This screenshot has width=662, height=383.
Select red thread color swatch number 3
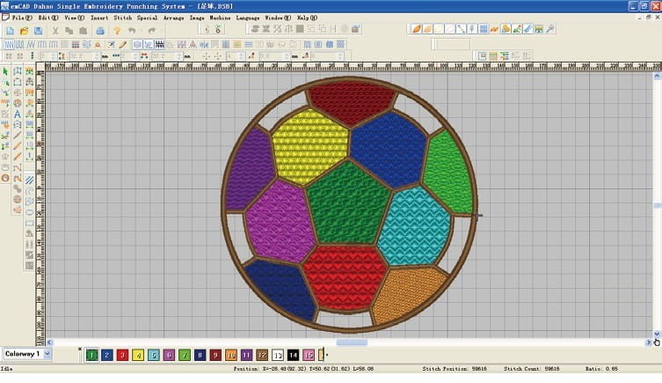pyautogui.click(x=122, y=354)
